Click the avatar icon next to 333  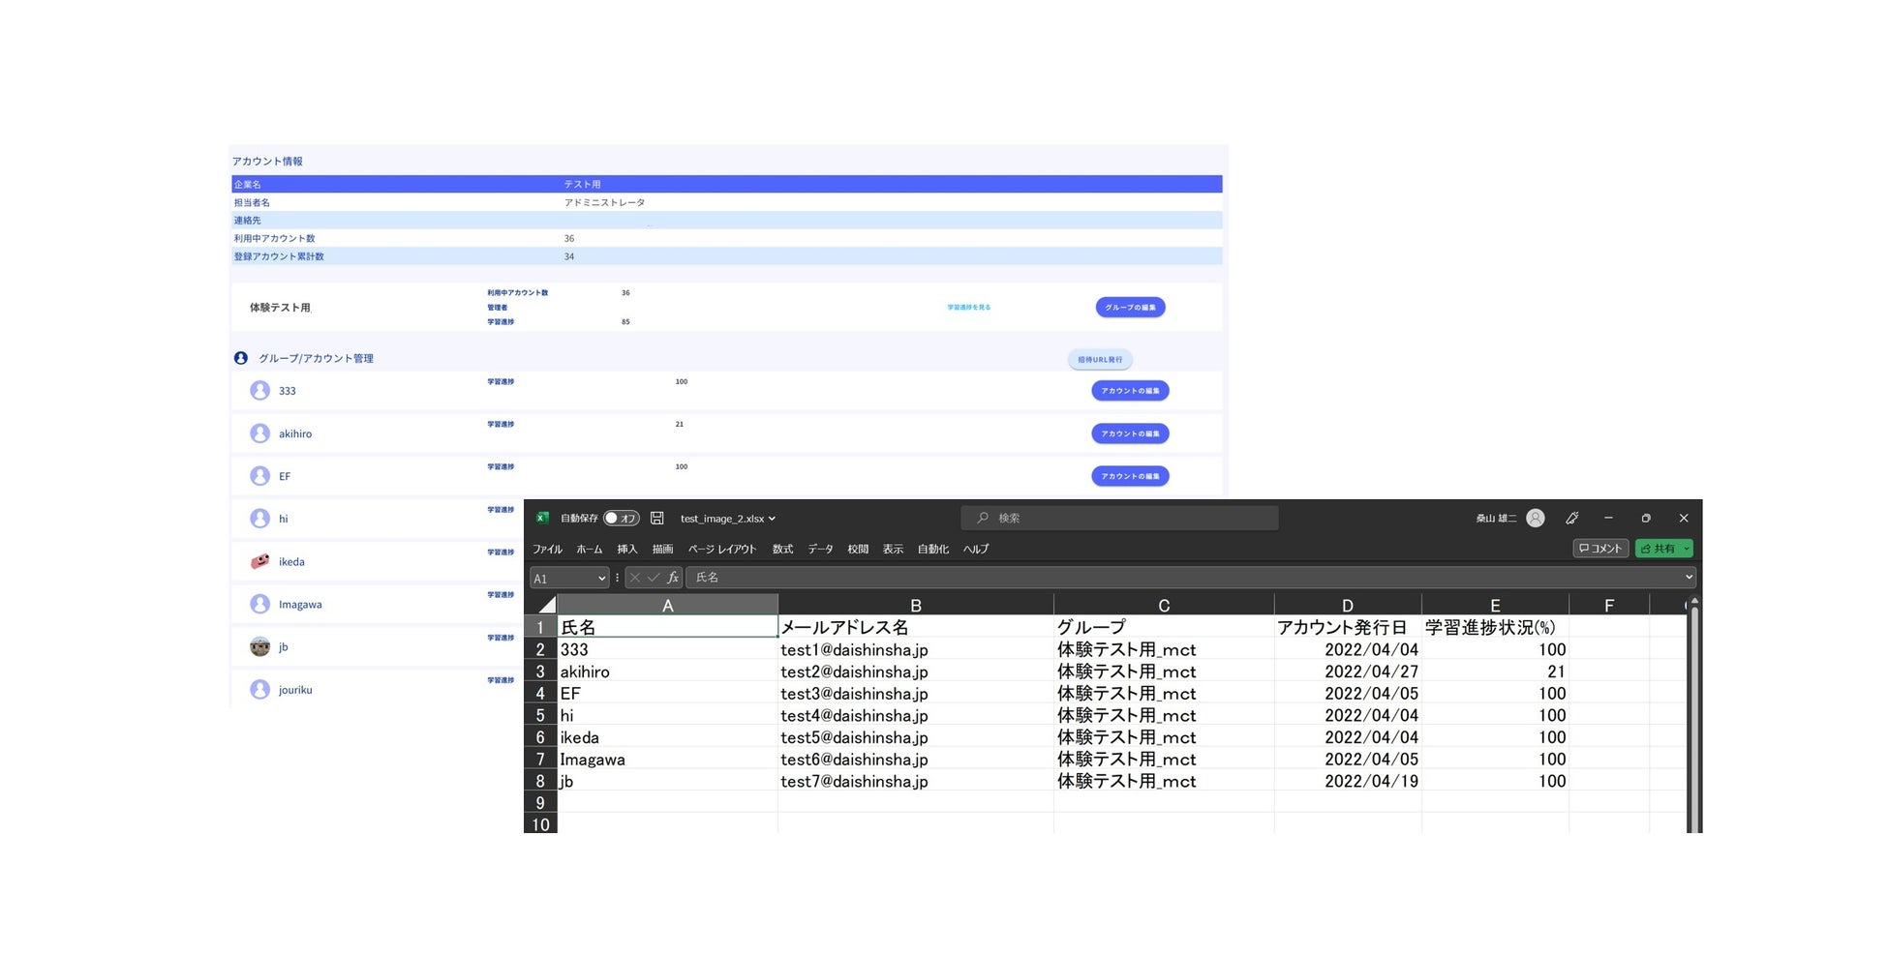(x=259, y=390)
